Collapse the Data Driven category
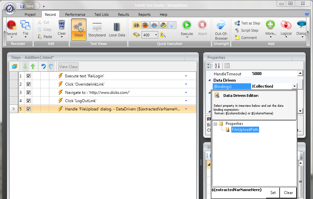This screenshot has height=199, width=313. tap(209, 80)
